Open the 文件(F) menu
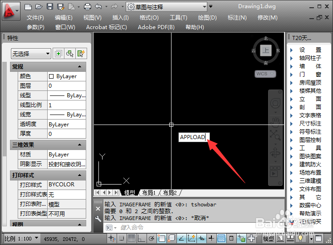 click(35, 18)
